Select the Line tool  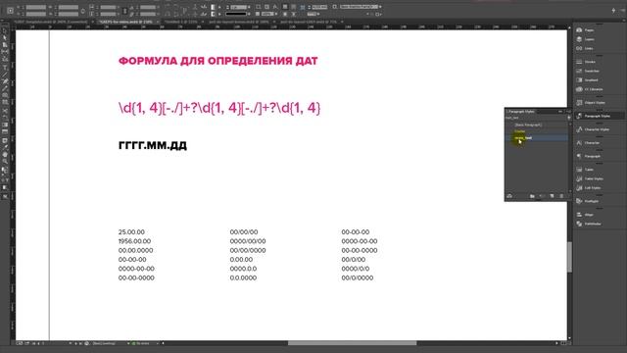click(5, 74)
